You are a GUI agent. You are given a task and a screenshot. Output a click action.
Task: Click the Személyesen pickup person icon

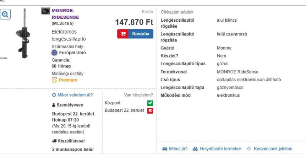tap(54, 105)
